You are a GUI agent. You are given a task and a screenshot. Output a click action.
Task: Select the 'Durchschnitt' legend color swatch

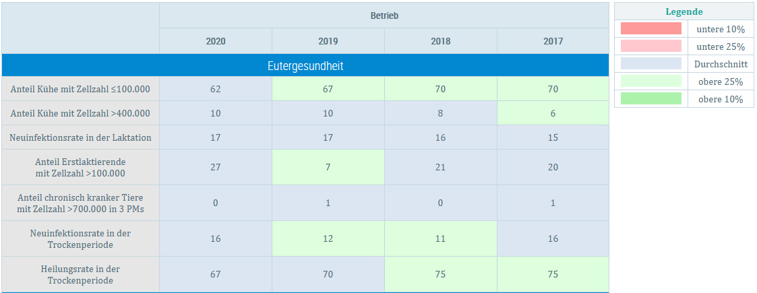click(x=650, y=64)
